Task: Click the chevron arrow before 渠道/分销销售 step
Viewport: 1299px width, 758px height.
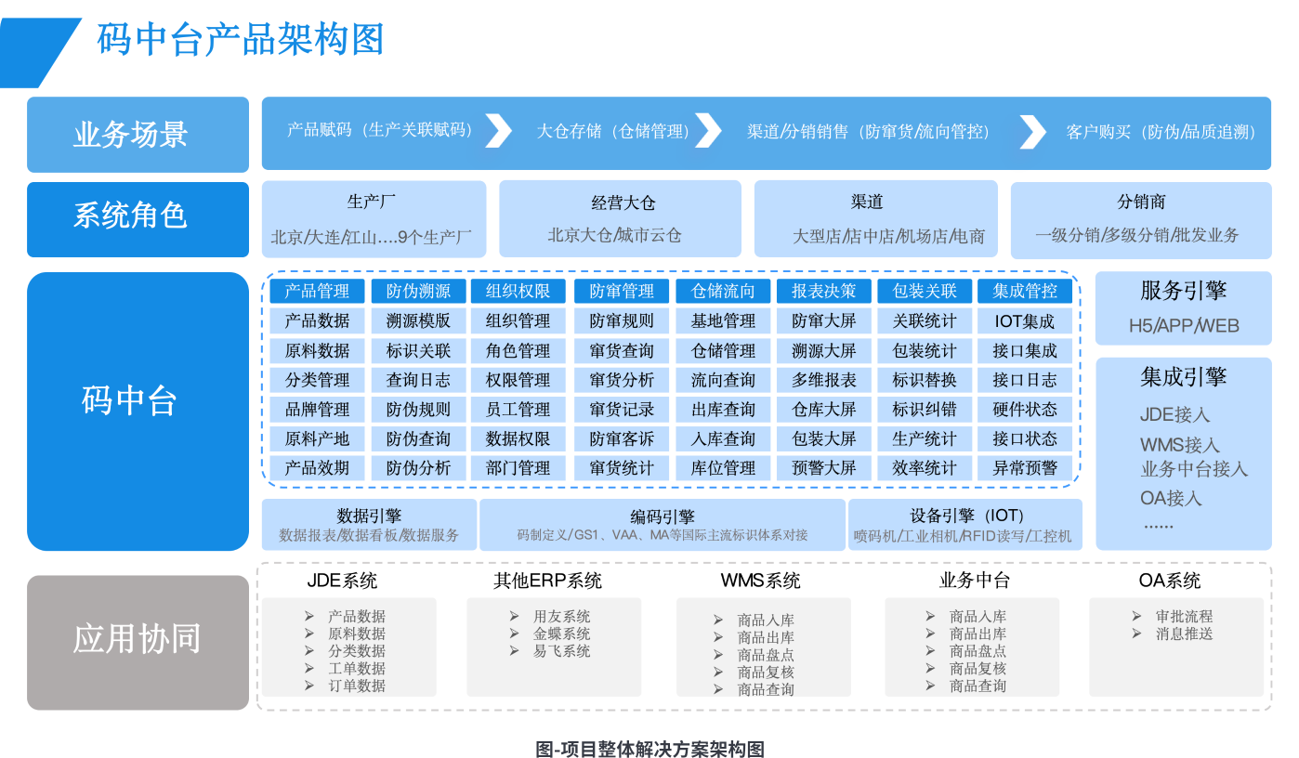Action: point(708,131)
